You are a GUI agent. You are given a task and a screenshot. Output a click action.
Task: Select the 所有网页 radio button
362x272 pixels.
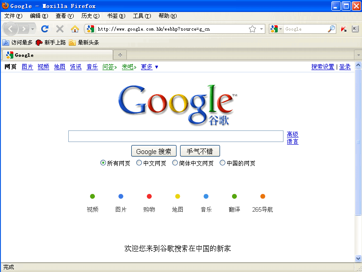(x=103, y=163)
